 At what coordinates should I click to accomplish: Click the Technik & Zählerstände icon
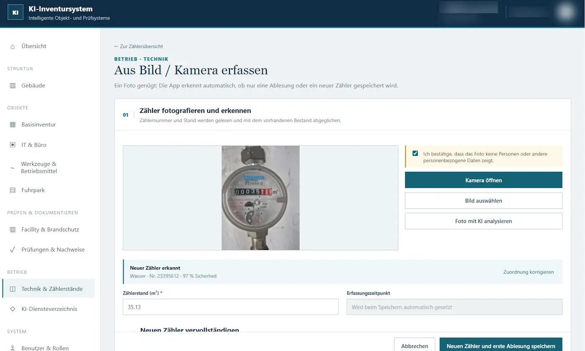point(13,289)
